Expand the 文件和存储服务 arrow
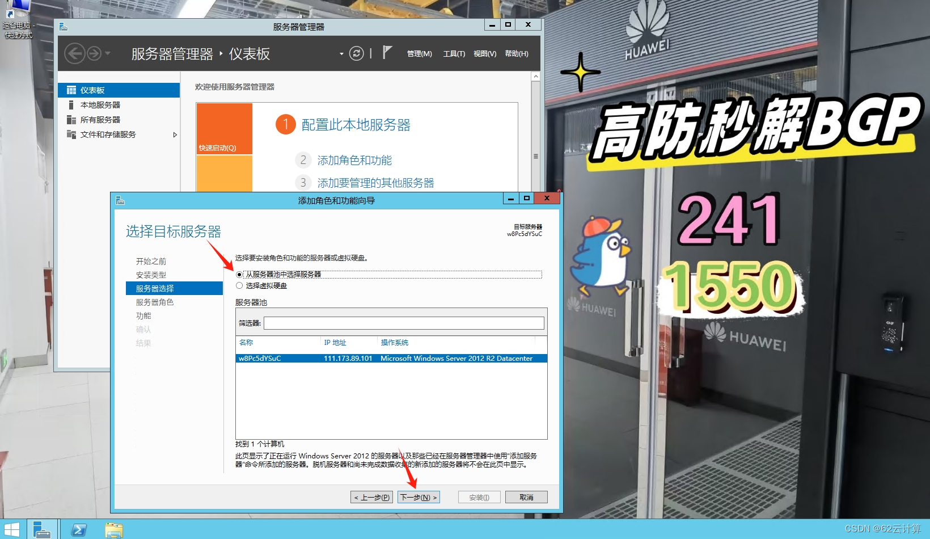930x539 pixels. pyautogui.click(x=175, y=134)
